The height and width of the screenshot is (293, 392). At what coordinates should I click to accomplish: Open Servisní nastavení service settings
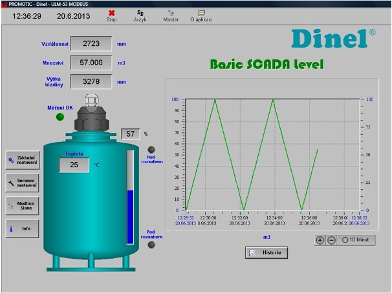pyautogui.click(x=23, y=183)
